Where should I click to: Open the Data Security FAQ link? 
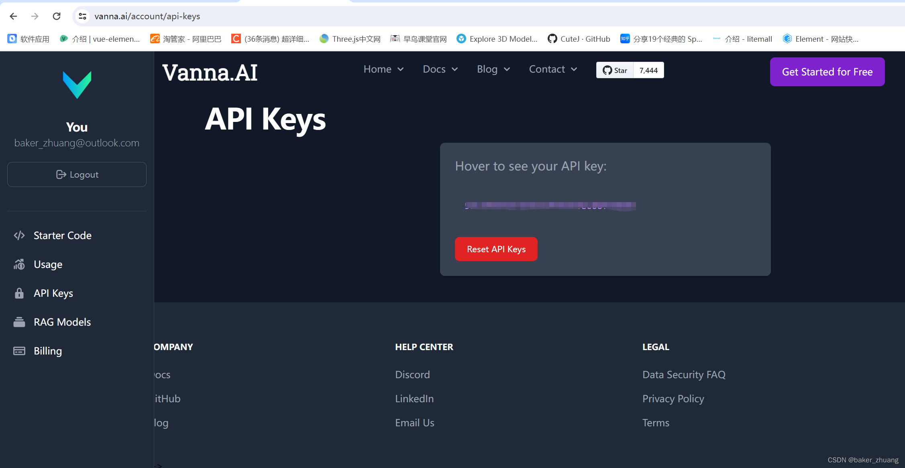[x=684, y=375]
